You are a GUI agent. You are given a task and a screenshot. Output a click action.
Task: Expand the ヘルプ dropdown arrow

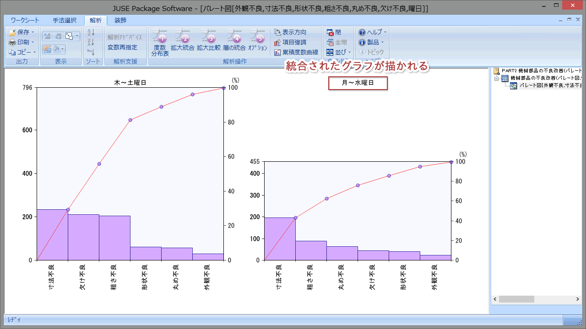[385, 32]
